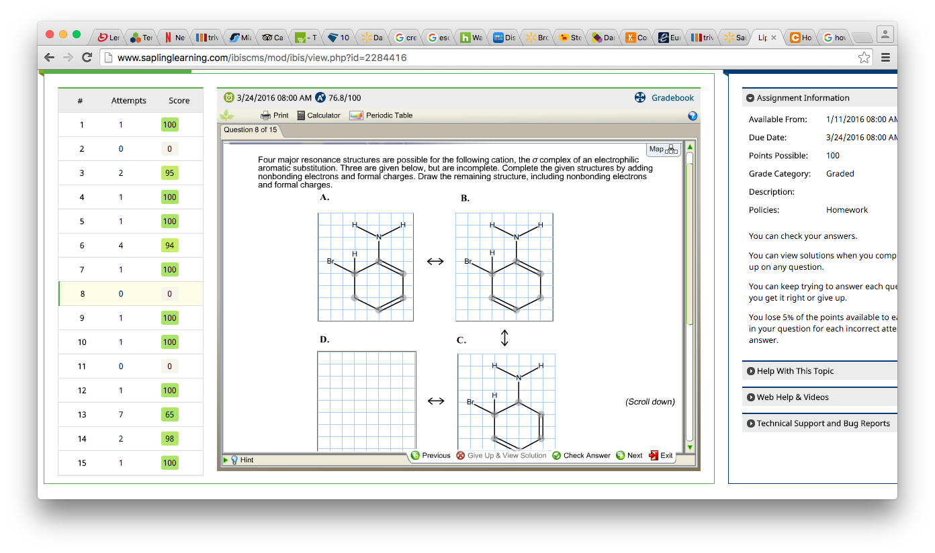Open the Print option

pos(275,115)
